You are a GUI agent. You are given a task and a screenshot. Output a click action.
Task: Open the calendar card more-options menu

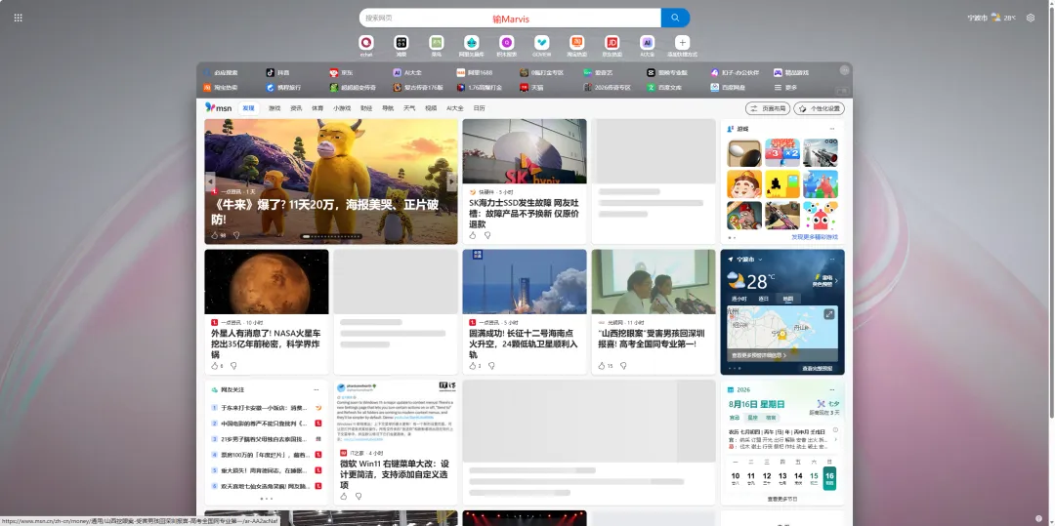tap(832, 389)
